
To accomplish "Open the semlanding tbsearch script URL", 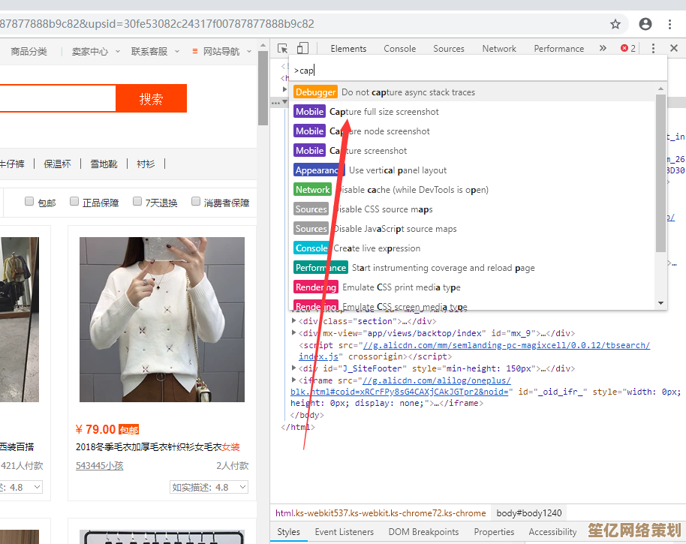I will click(x=506, y=345).
